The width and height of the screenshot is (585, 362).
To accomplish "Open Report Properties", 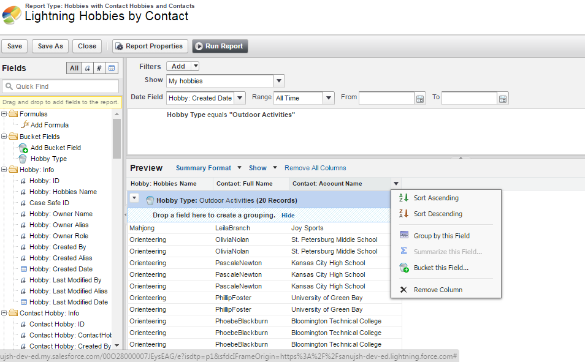I will click(x=149, y=46).
